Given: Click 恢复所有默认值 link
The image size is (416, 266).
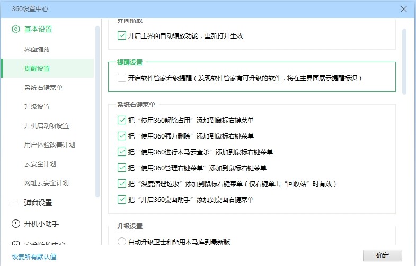Looking at the screenshot, I should point(34,257).
